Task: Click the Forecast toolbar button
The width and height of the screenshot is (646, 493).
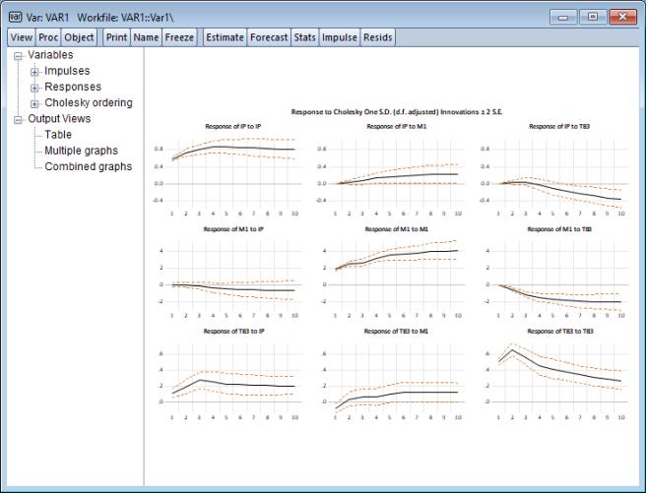Action: 269,37
